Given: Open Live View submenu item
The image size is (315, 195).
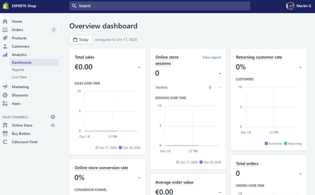Looking at the screenshot, I should tap(19, 77).
